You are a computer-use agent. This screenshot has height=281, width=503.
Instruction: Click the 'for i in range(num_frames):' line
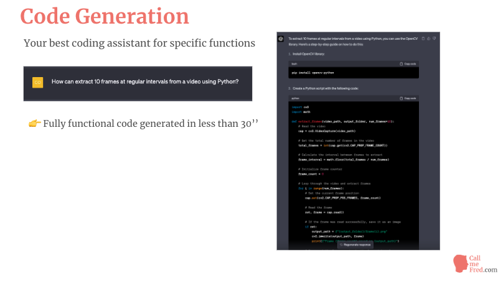[321, 188]
